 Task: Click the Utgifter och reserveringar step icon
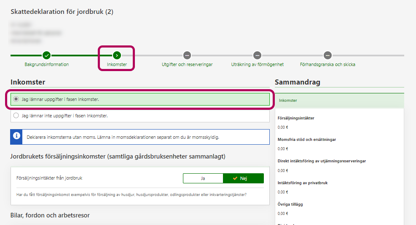coord(187,56)
